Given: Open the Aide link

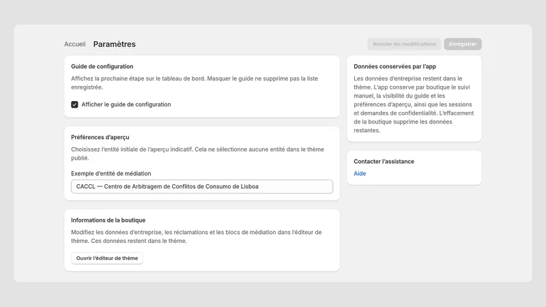Looking at the screenshot, I should click(x=360, y=173).
